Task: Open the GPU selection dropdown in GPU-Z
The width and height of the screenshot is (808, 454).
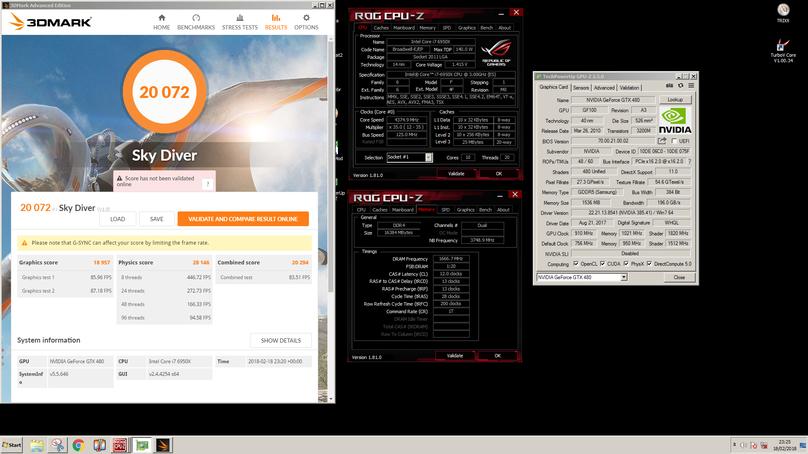Action: [624, 277]
